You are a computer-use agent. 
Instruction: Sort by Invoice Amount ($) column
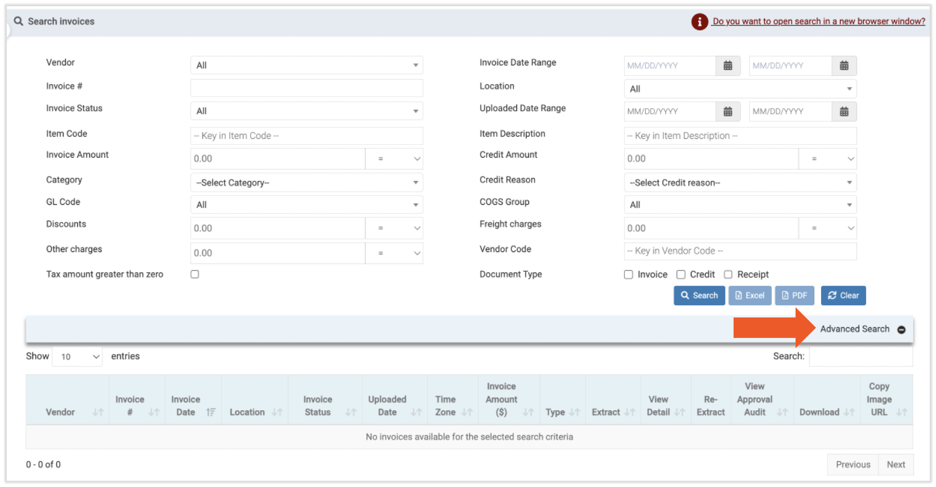click(528, 412)
